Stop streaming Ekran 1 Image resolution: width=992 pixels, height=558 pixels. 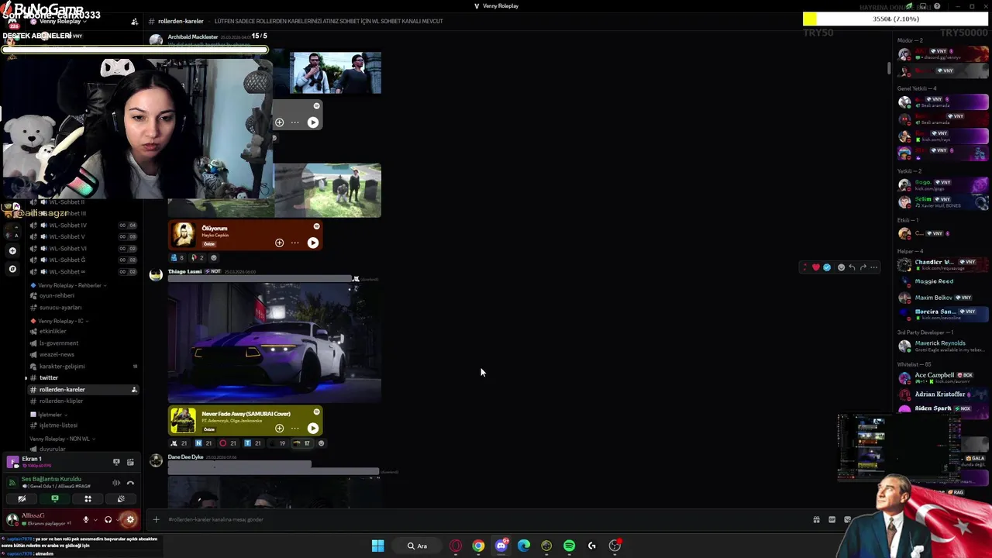116,462
